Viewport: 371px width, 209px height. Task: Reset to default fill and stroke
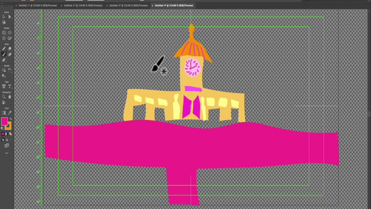(x=2, y=128)
